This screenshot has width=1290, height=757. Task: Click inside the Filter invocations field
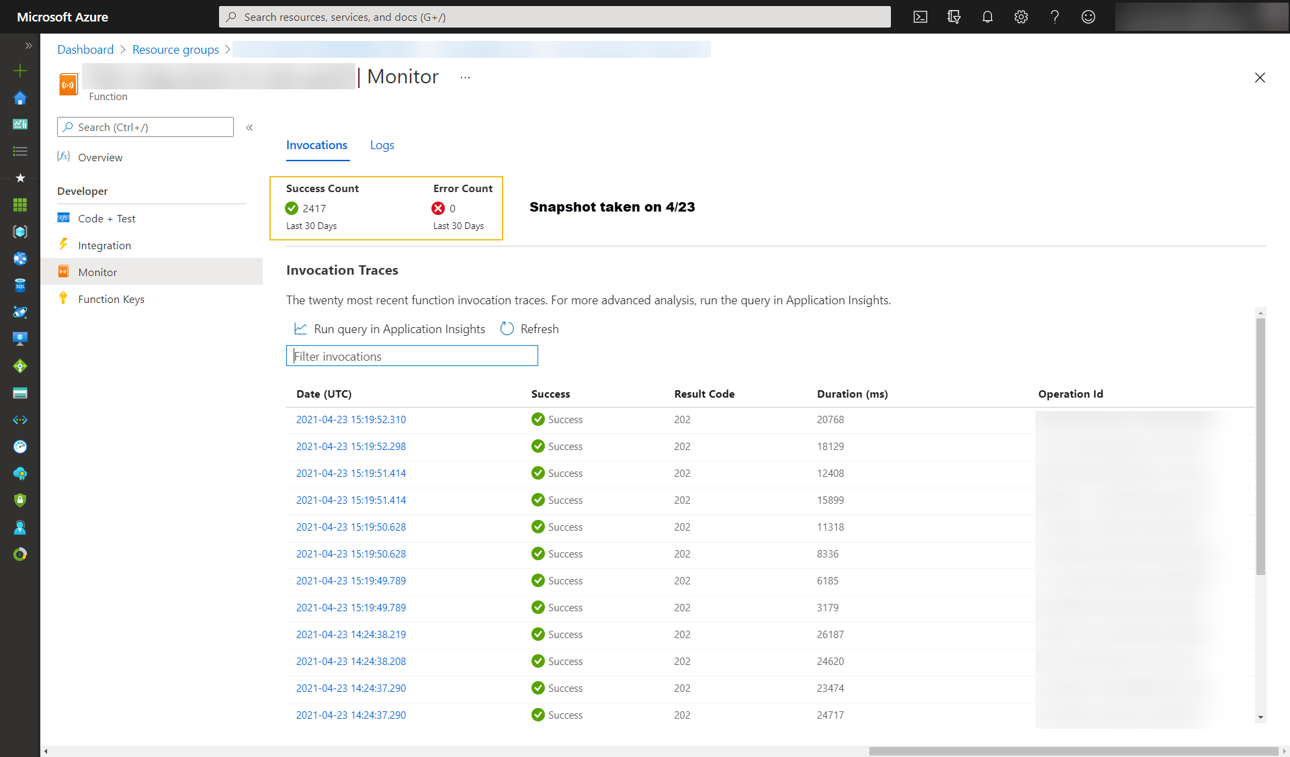point(411,356)
